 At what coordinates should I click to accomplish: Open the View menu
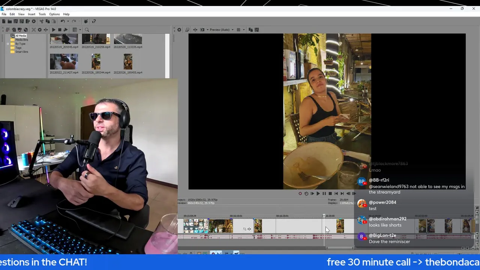pyautogui.click(x=21, y=14)
